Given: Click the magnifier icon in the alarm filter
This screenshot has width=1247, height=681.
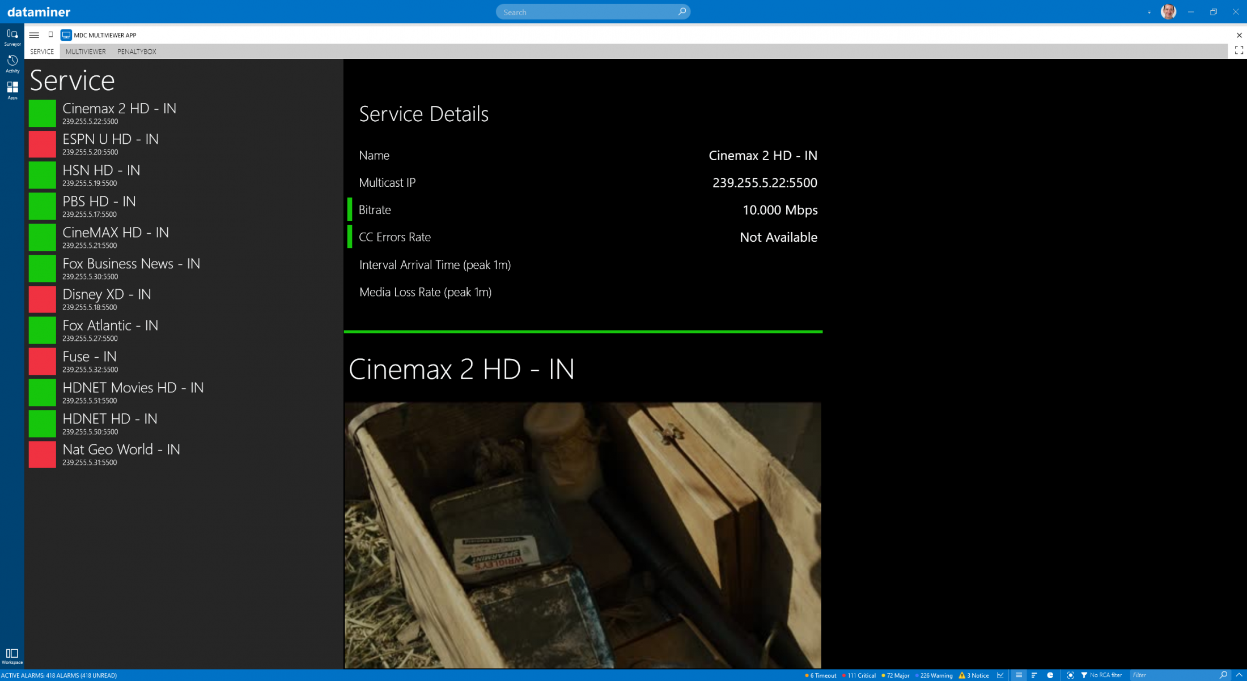Looking at the screenshot, I should point(1224,675).
